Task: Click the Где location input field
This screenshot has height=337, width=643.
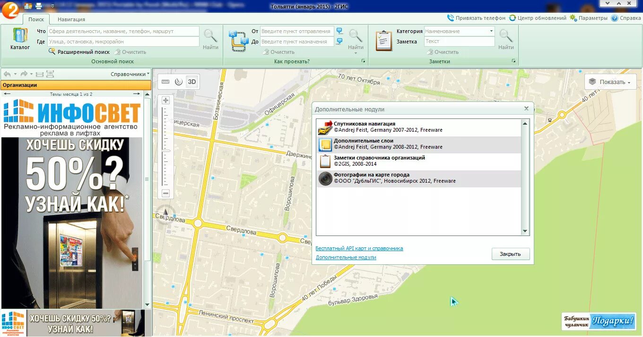Action: (123, 42)
